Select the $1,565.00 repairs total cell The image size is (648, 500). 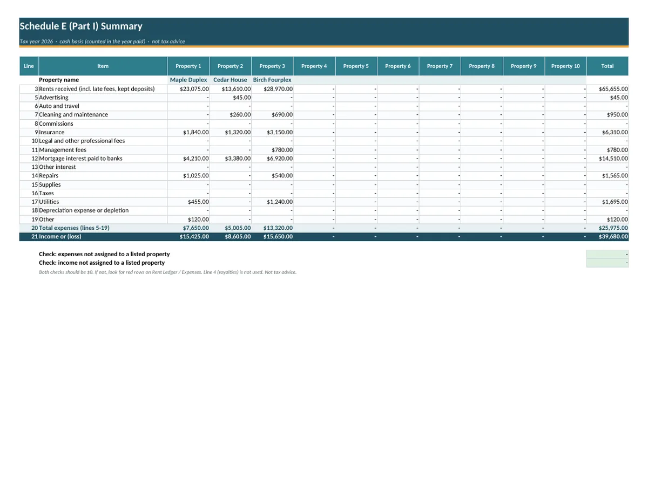(x=607, y=176)
